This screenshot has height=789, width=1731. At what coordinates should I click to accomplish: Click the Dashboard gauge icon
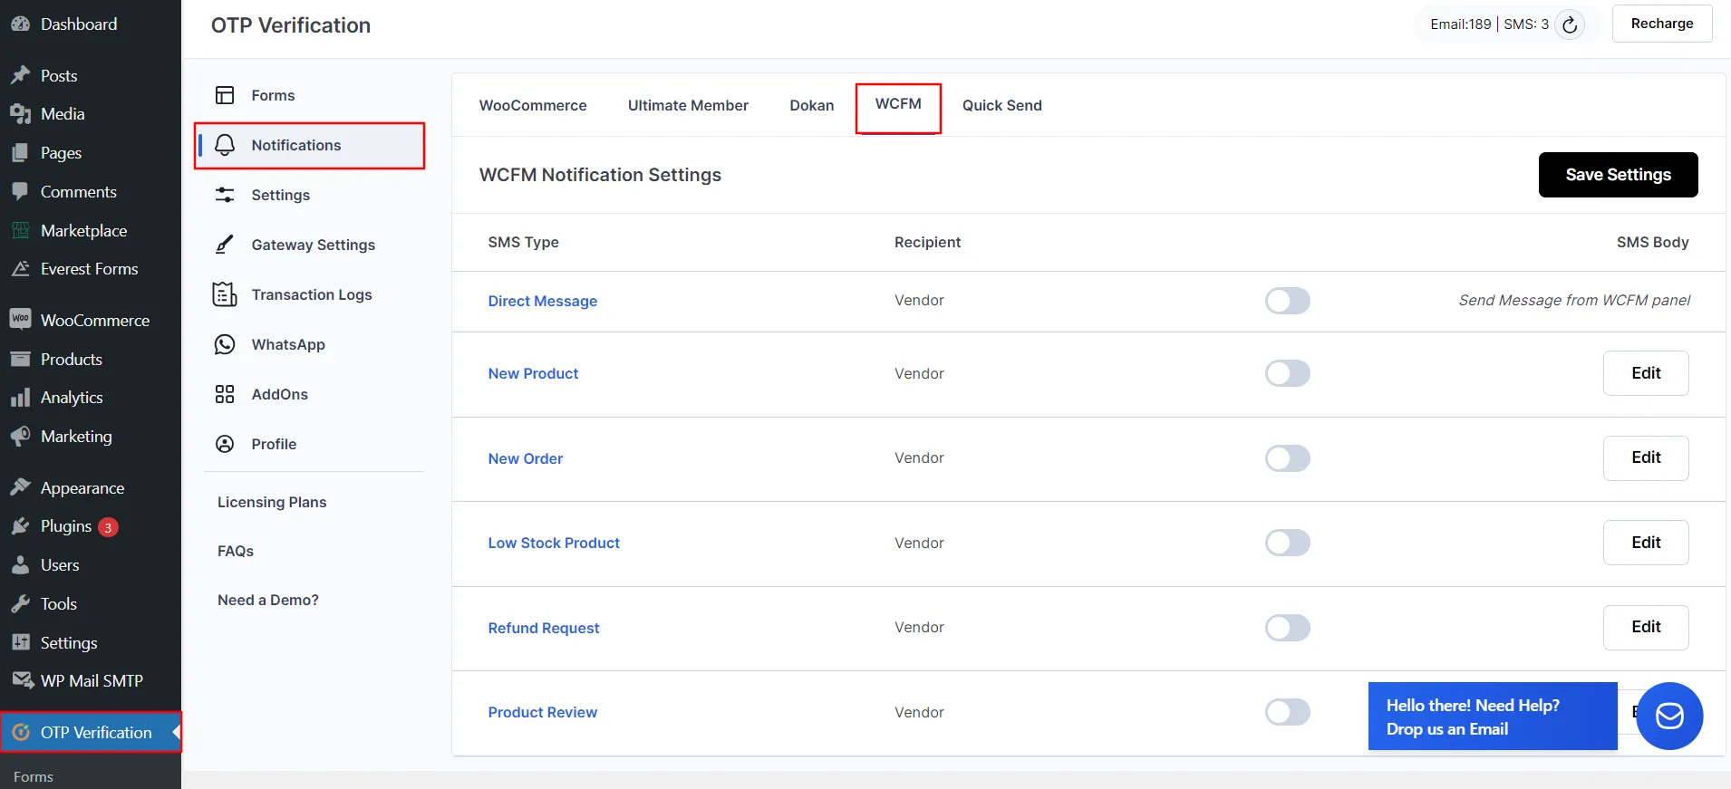(x=21, y=24)
